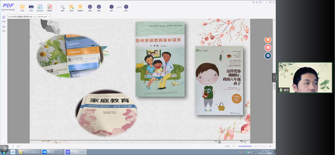The image size is (335, 155).
Task: Click the star 添加 icon in left sidebar
Action: [x=4, y=27]
